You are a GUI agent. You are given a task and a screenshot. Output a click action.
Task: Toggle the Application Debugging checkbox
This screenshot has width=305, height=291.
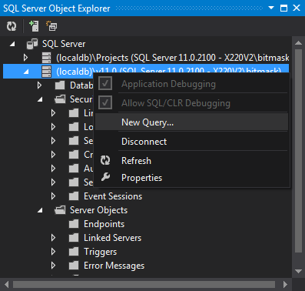pos(105,83)
